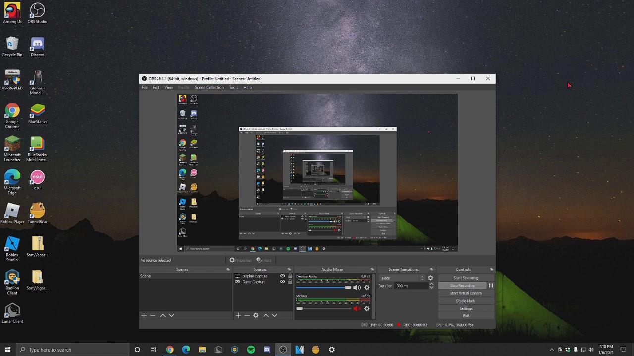Unmute the Mic/Aux channel
Viewport: 634px width, 356px height.
(357, 308)
